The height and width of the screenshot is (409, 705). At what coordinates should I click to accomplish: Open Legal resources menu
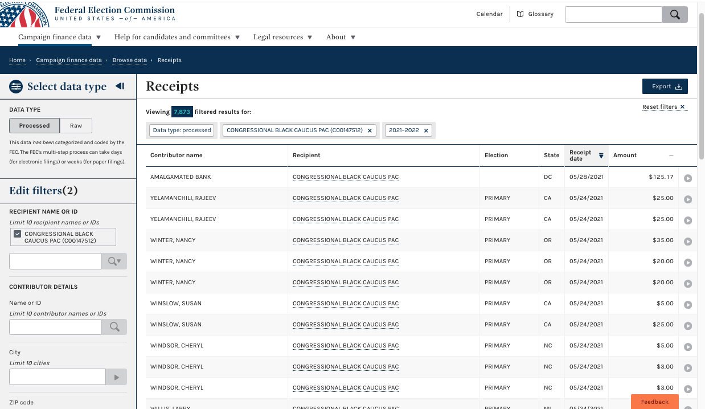click(282, 37)
